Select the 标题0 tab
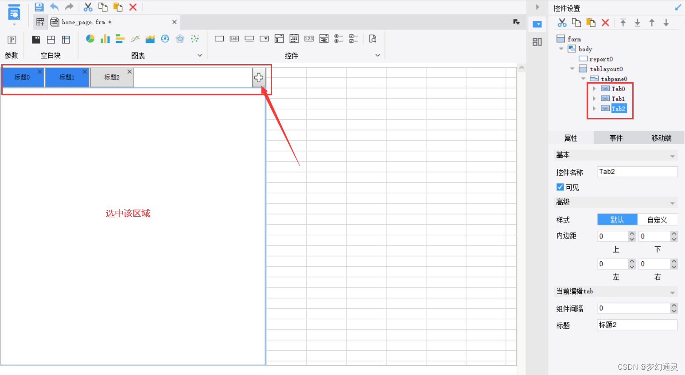Image resolution: width=685 pixels, height=375 pixels. point(23,77)
